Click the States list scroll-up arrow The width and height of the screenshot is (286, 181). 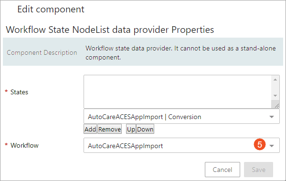point(275,80)
